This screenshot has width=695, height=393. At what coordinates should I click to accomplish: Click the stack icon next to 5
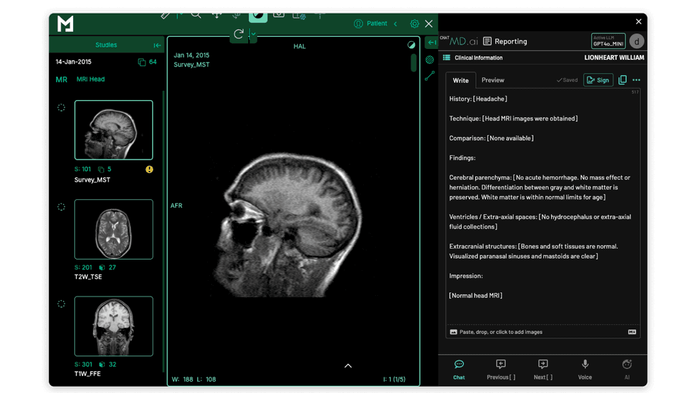(x=101, y=170)
